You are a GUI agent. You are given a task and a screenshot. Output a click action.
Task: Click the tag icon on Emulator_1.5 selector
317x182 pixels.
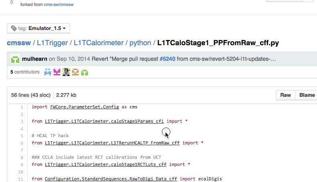[14, 28]
